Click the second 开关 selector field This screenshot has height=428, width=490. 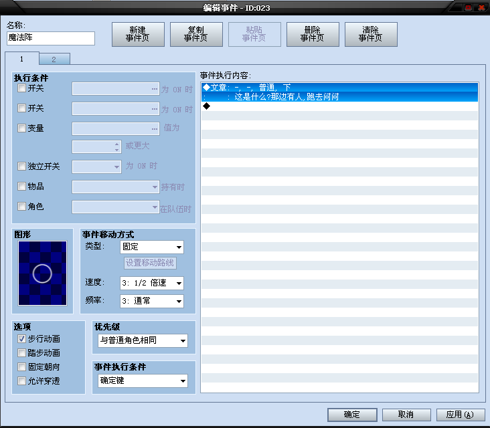(116, 108)
